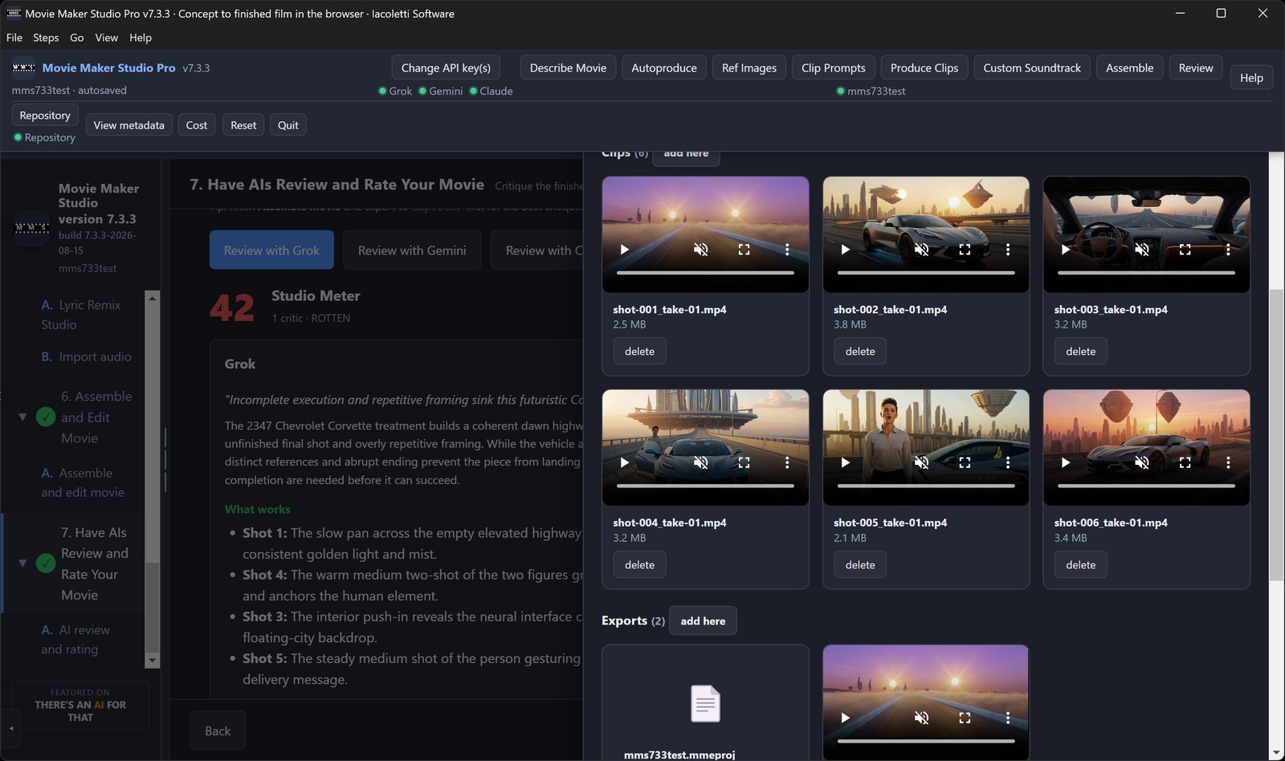The height and width of the screenshot is (761, 1285).
Task: Collapse the left sidebar with arrow
Action: (x=11, y=729)
